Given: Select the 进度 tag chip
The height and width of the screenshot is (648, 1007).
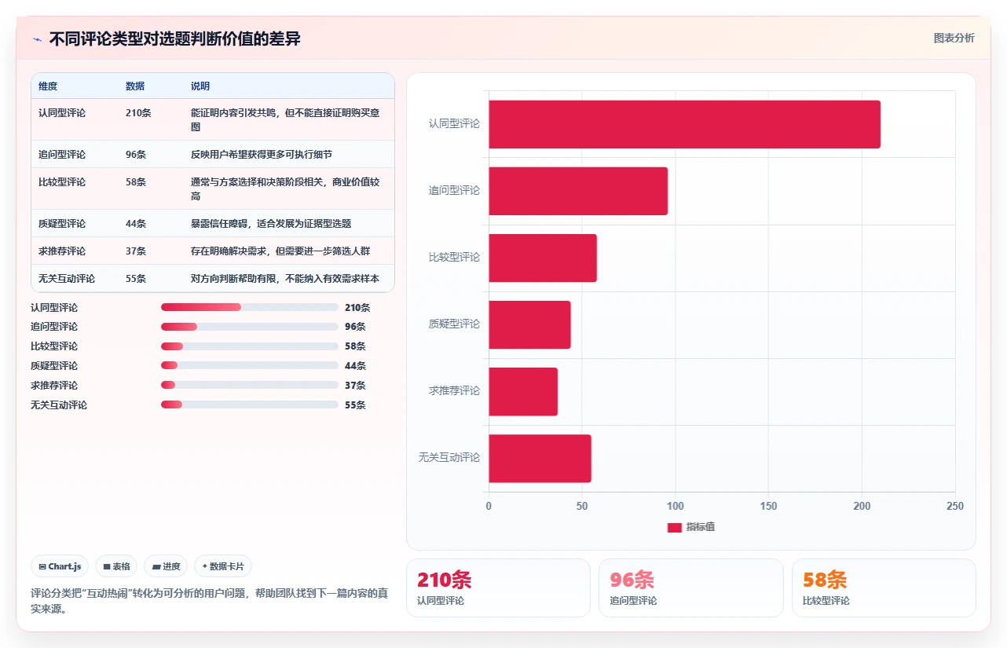Looking at the screenshot, I should (x=166, y=566).
